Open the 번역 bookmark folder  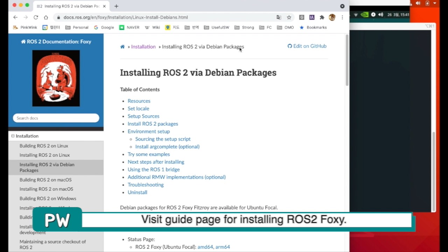(x=192, y=27)
